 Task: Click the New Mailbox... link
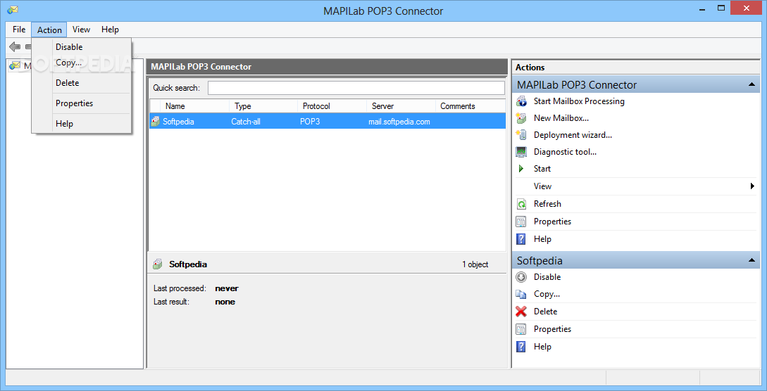pyautogui.click(x=561, y=118)
